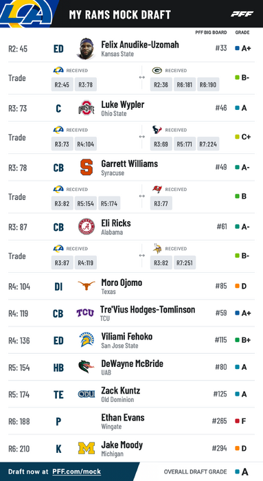Image resolution: width=263 pixels, height=481 pixels.
Task: Click the TCU logo
Action: [85, 313]
